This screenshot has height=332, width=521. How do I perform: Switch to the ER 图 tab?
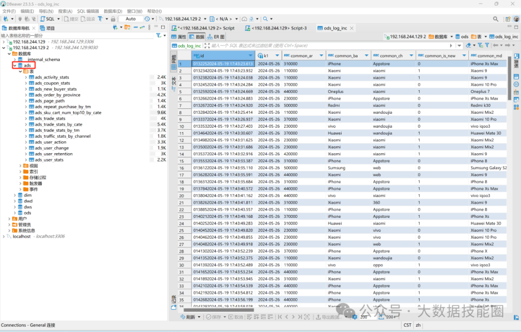[217, 37]
